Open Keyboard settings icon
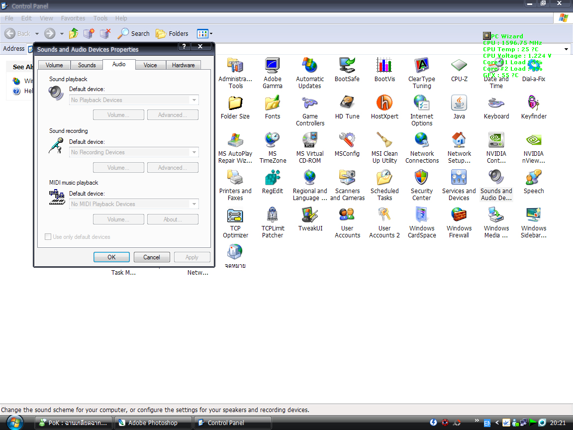 [x=496, y=107]
